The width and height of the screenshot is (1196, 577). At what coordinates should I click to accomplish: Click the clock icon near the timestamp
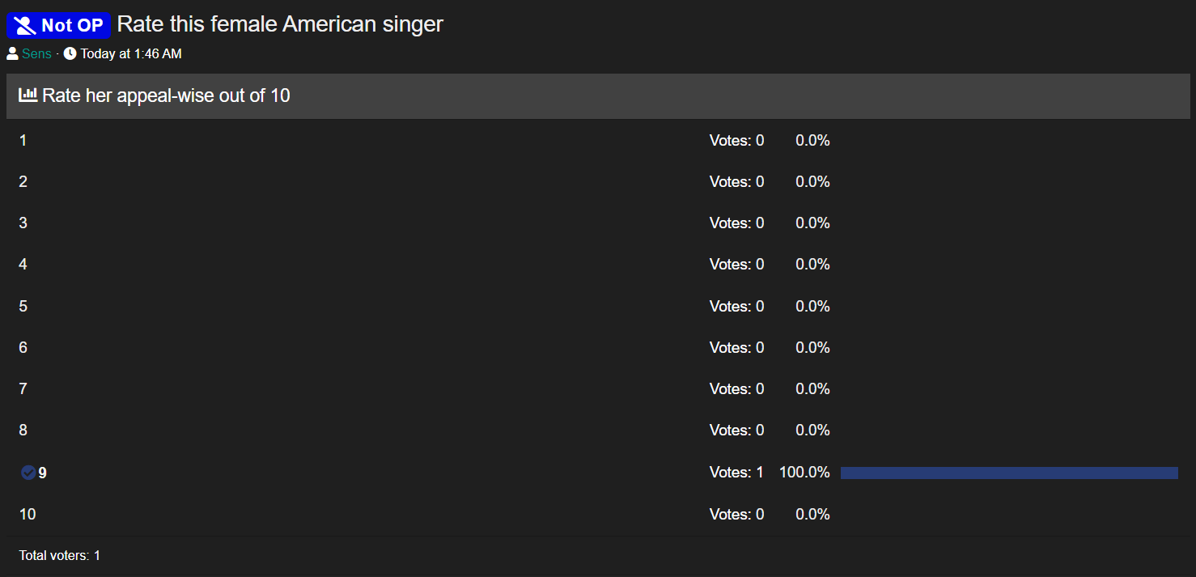tap(70, 54)
